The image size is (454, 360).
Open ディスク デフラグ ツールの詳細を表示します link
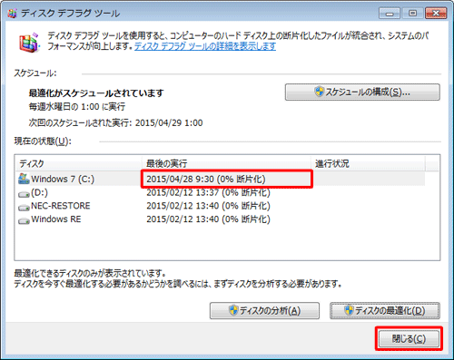(x=205, y=46)
